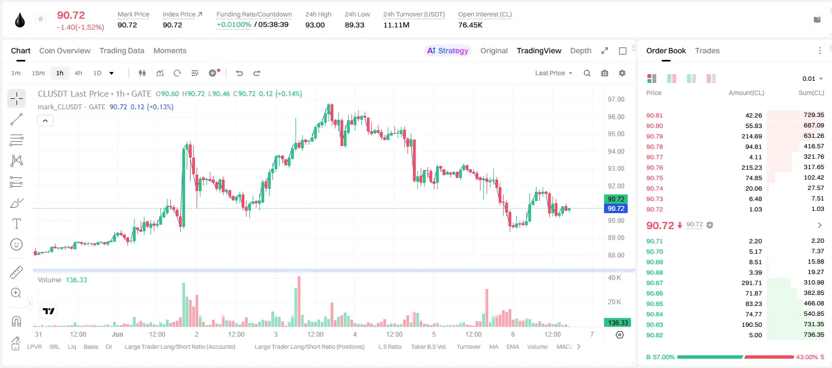The width and height of the screenshot is (832, 368).
Task: Undo the last chart action
Action: [239, 73]
